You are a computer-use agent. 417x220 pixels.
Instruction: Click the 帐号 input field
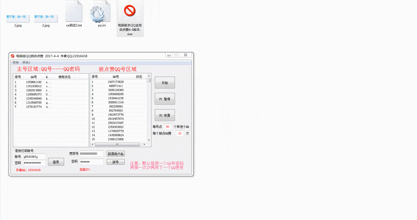coord(34,157)
